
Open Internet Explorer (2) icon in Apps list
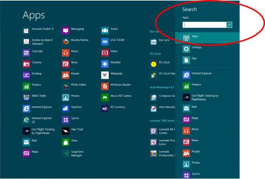(x=26, y=120)
